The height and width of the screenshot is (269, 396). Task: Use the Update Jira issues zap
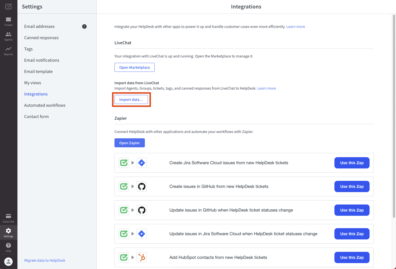352,234
